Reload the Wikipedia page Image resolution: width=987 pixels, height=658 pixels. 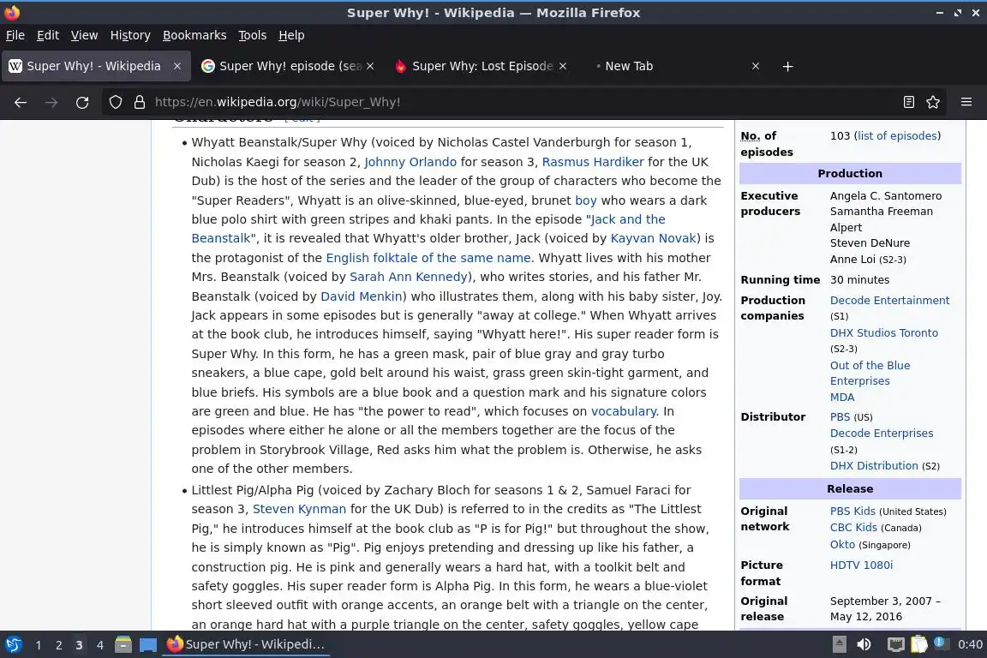82,102
